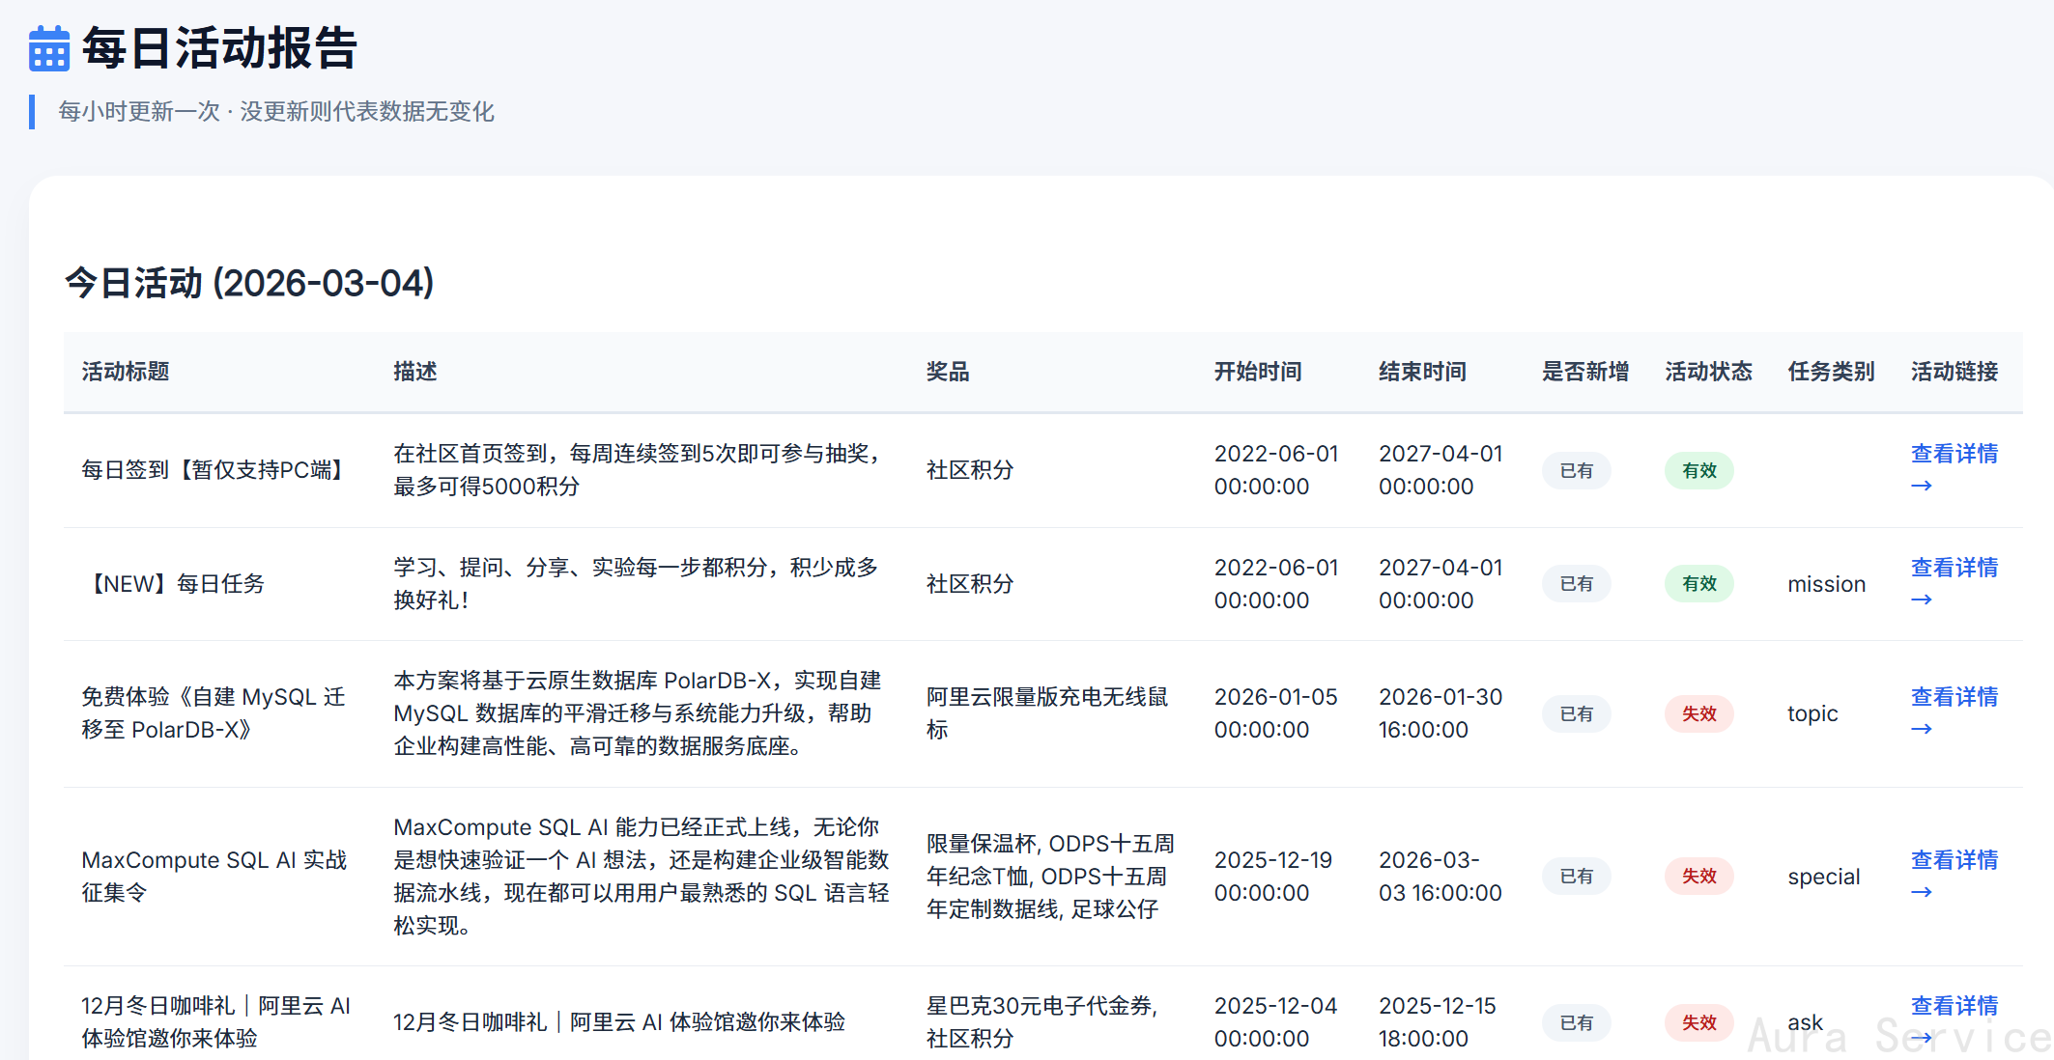
Task: Click the 活动状态 column header
Action: click(x=1708, y=372)
